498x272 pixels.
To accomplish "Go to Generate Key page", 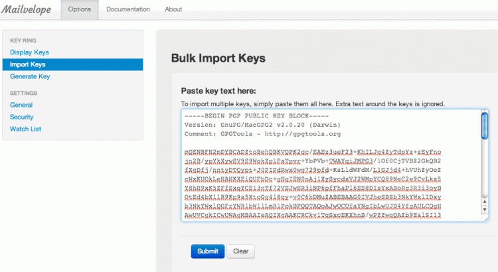I will 30,76.
